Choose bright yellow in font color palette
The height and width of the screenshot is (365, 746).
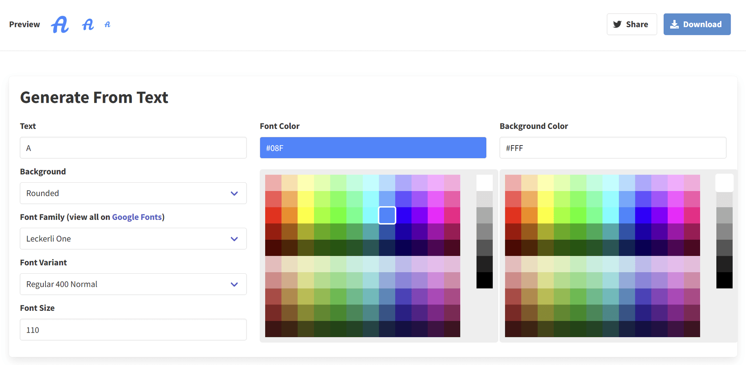[x=306, y=215]
